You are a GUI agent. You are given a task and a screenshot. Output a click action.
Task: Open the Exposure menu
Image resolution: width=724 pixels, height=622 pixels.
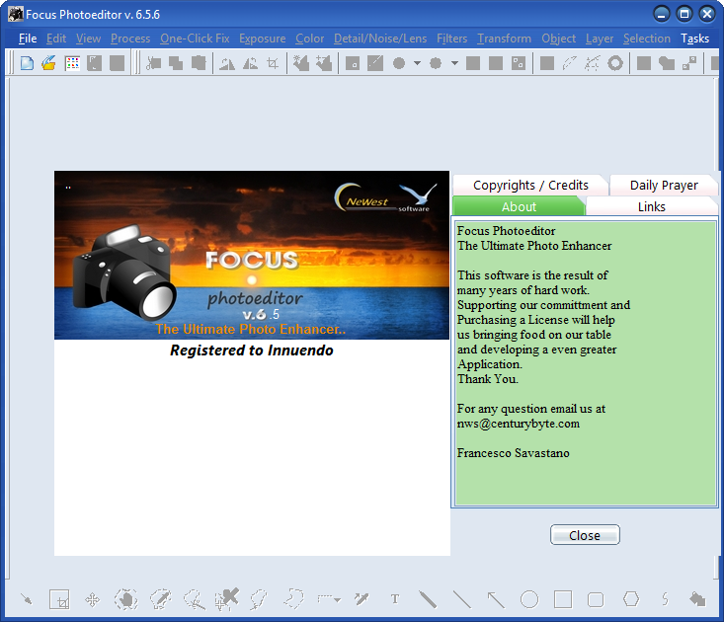coord(263,39)
